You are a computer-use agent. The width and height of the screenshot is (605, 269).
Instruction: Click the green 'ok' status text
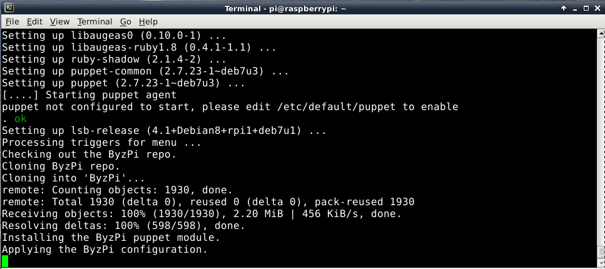pyautogui.click(x=21, y=119)
